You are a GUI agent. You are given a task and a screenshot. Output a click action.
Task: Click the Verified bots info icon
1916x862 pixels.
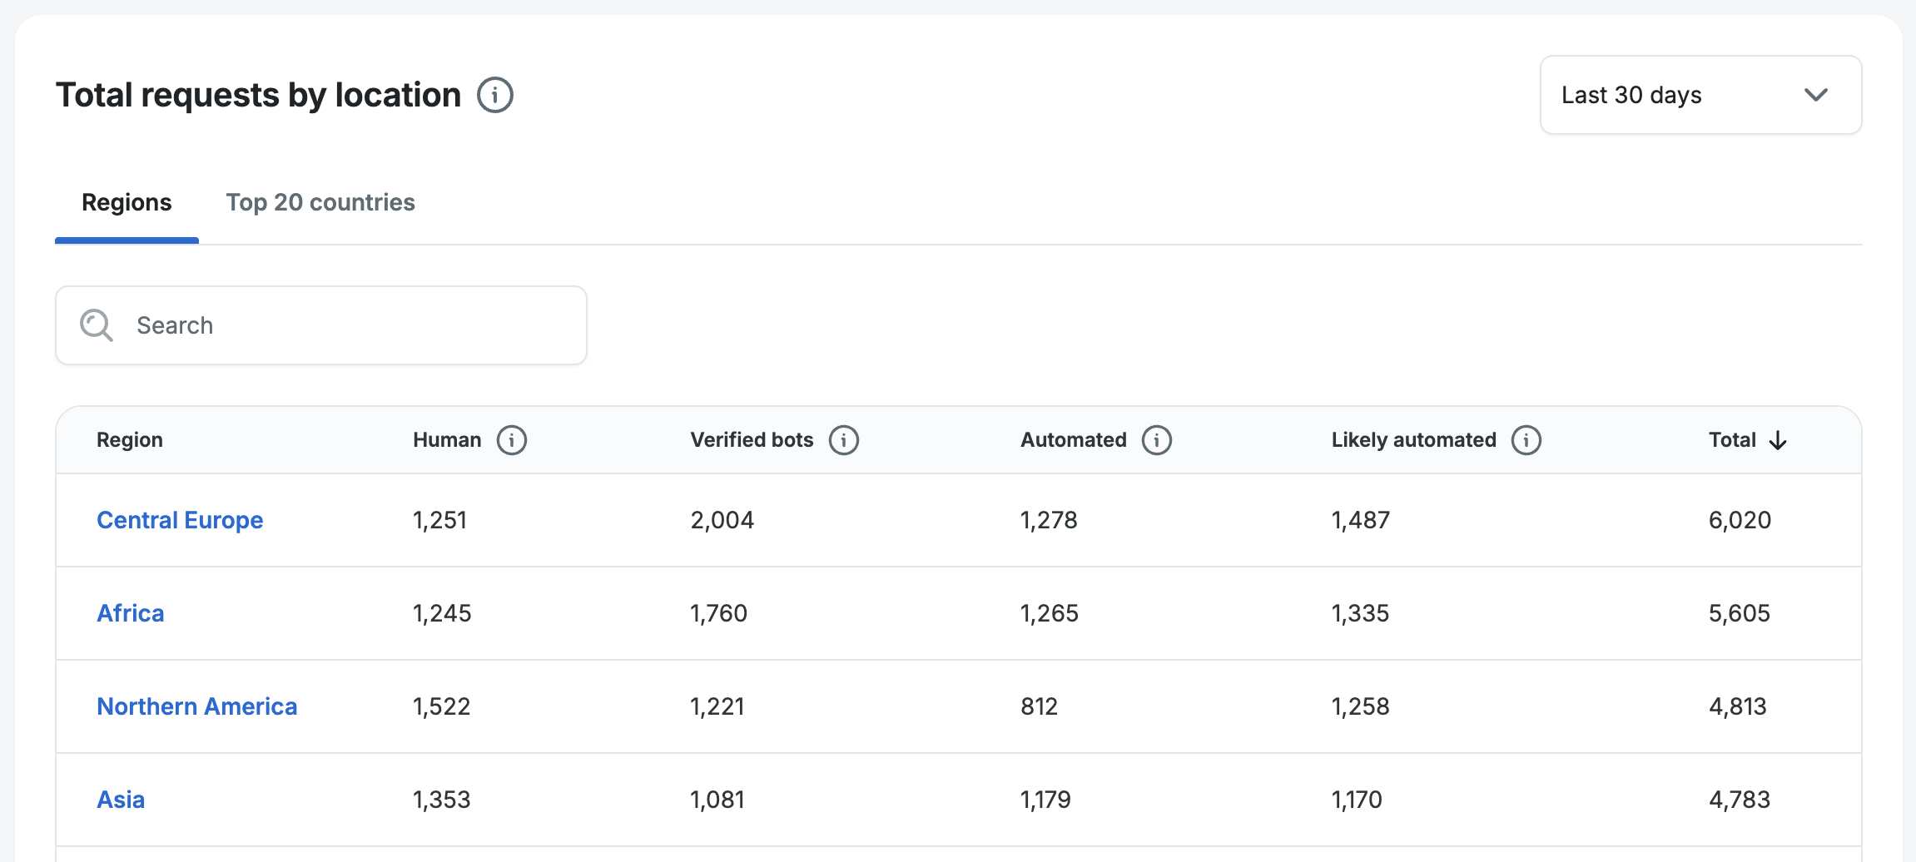844,440
